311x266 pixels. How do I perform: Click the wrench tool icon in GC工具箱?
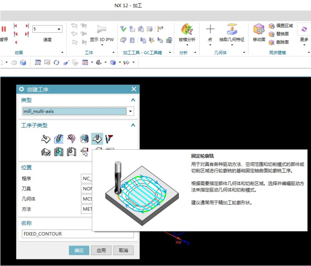pyautogui.click(x=152, y=40)
